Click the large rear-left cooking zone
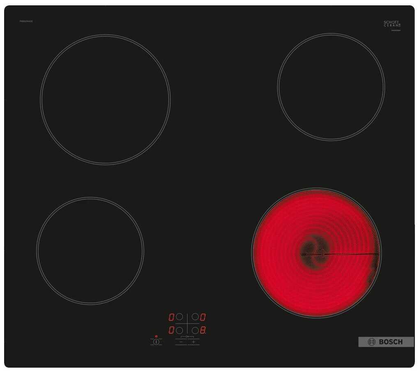This screenshot has height=373, width=419. point(105,99)
